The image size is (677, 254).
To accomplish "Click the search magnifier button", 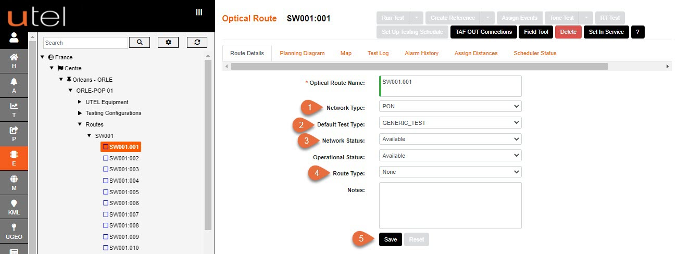I will coord(140,43).
